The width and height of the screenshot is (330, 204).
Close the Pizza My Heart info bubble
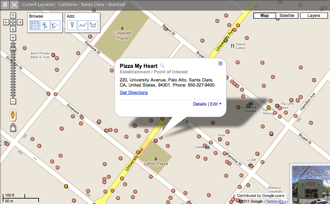click(x=220, y=63)
